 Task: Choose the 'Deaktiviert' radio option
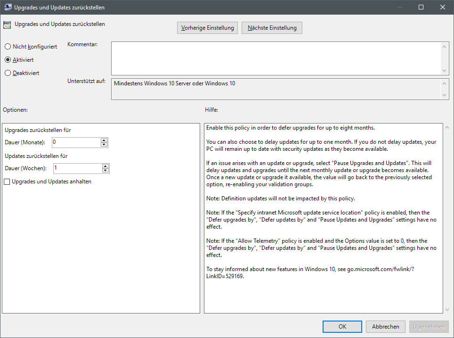[x=8, y=73]
